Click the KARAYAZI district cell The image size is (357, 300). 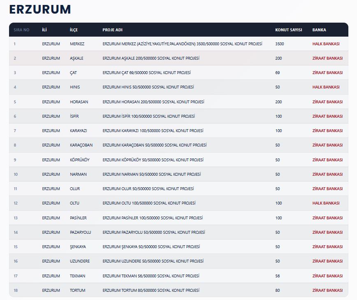coord(78,131)
